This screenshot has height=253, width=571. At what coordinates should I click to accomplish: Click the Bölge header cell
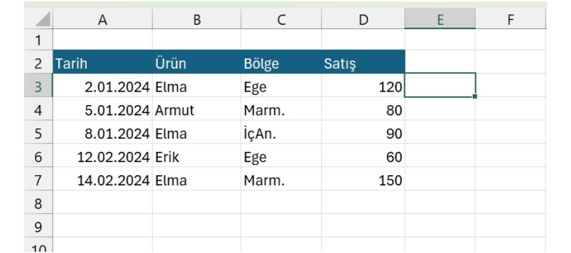tap(281, 63)
